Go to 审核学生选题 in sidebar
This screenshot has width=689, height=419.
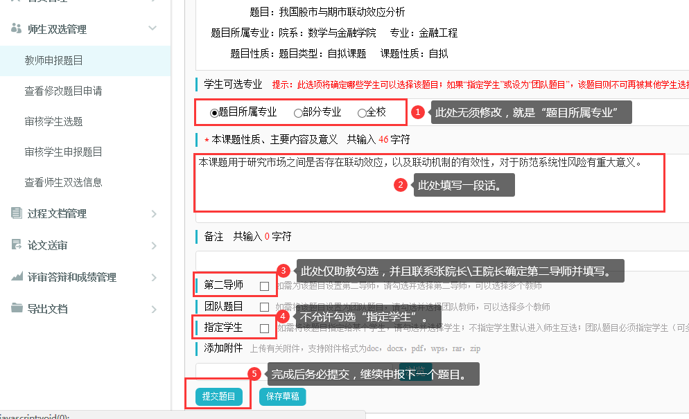(54, 122)
